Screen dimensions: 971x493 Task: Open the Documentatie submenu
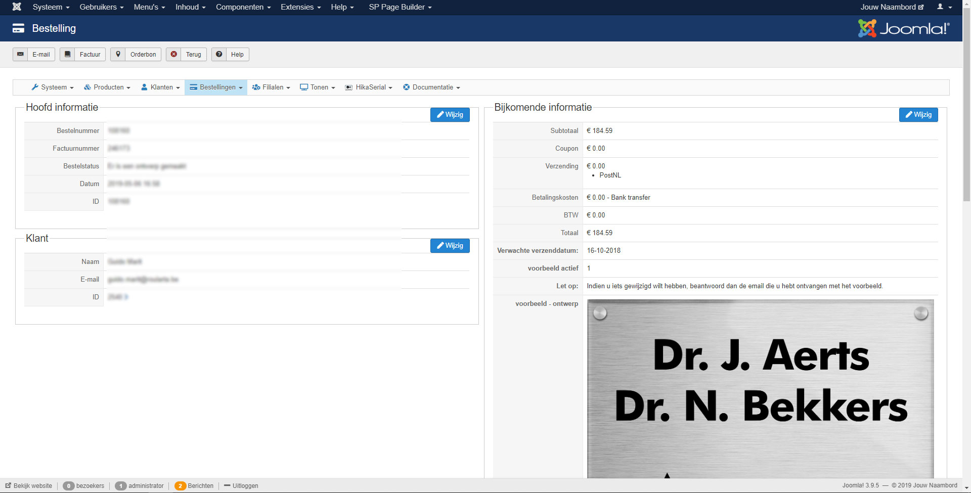[x=431, y=87]
